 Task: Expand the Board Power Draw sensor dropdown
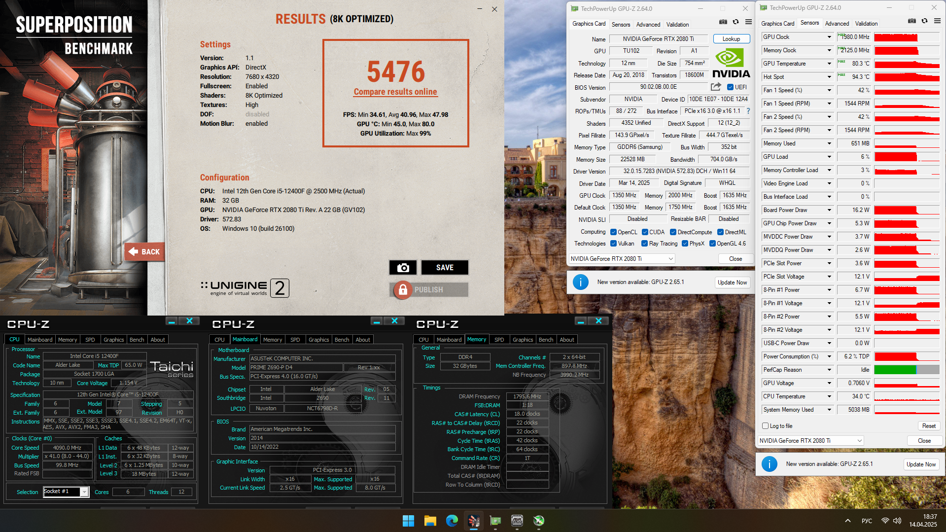pos(829,210)
